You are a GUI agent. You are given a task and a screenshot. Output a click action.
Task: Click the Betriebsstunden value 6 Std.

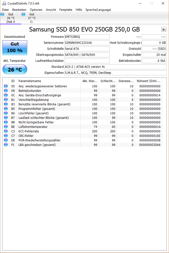point(154,61)
